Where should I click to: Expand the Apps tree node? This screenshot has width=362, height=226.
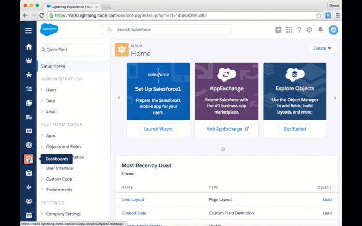[42, 135]
